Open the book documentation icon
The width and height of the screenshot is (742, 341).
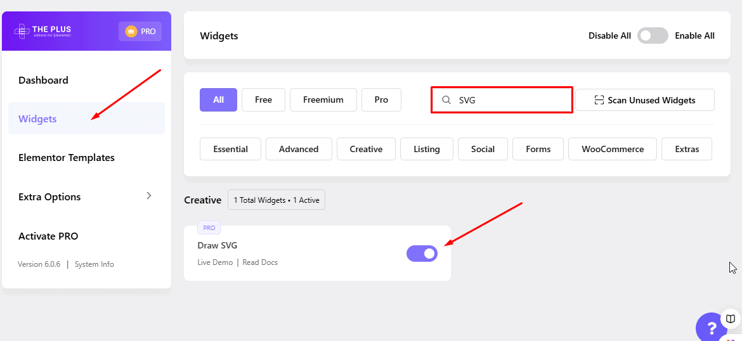[x=731, y=319]
